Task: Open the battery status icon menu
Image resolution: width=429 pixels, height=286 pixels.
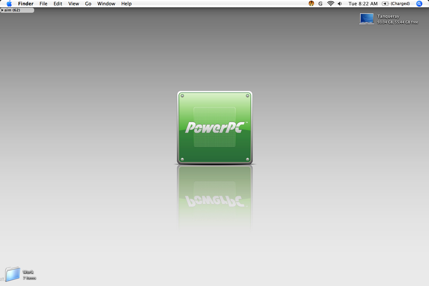Action: tap(385, 4)
